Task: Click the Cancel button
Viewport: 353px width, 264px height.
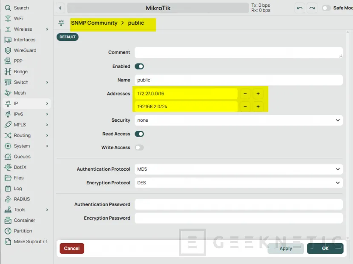Action: point(72,249)
